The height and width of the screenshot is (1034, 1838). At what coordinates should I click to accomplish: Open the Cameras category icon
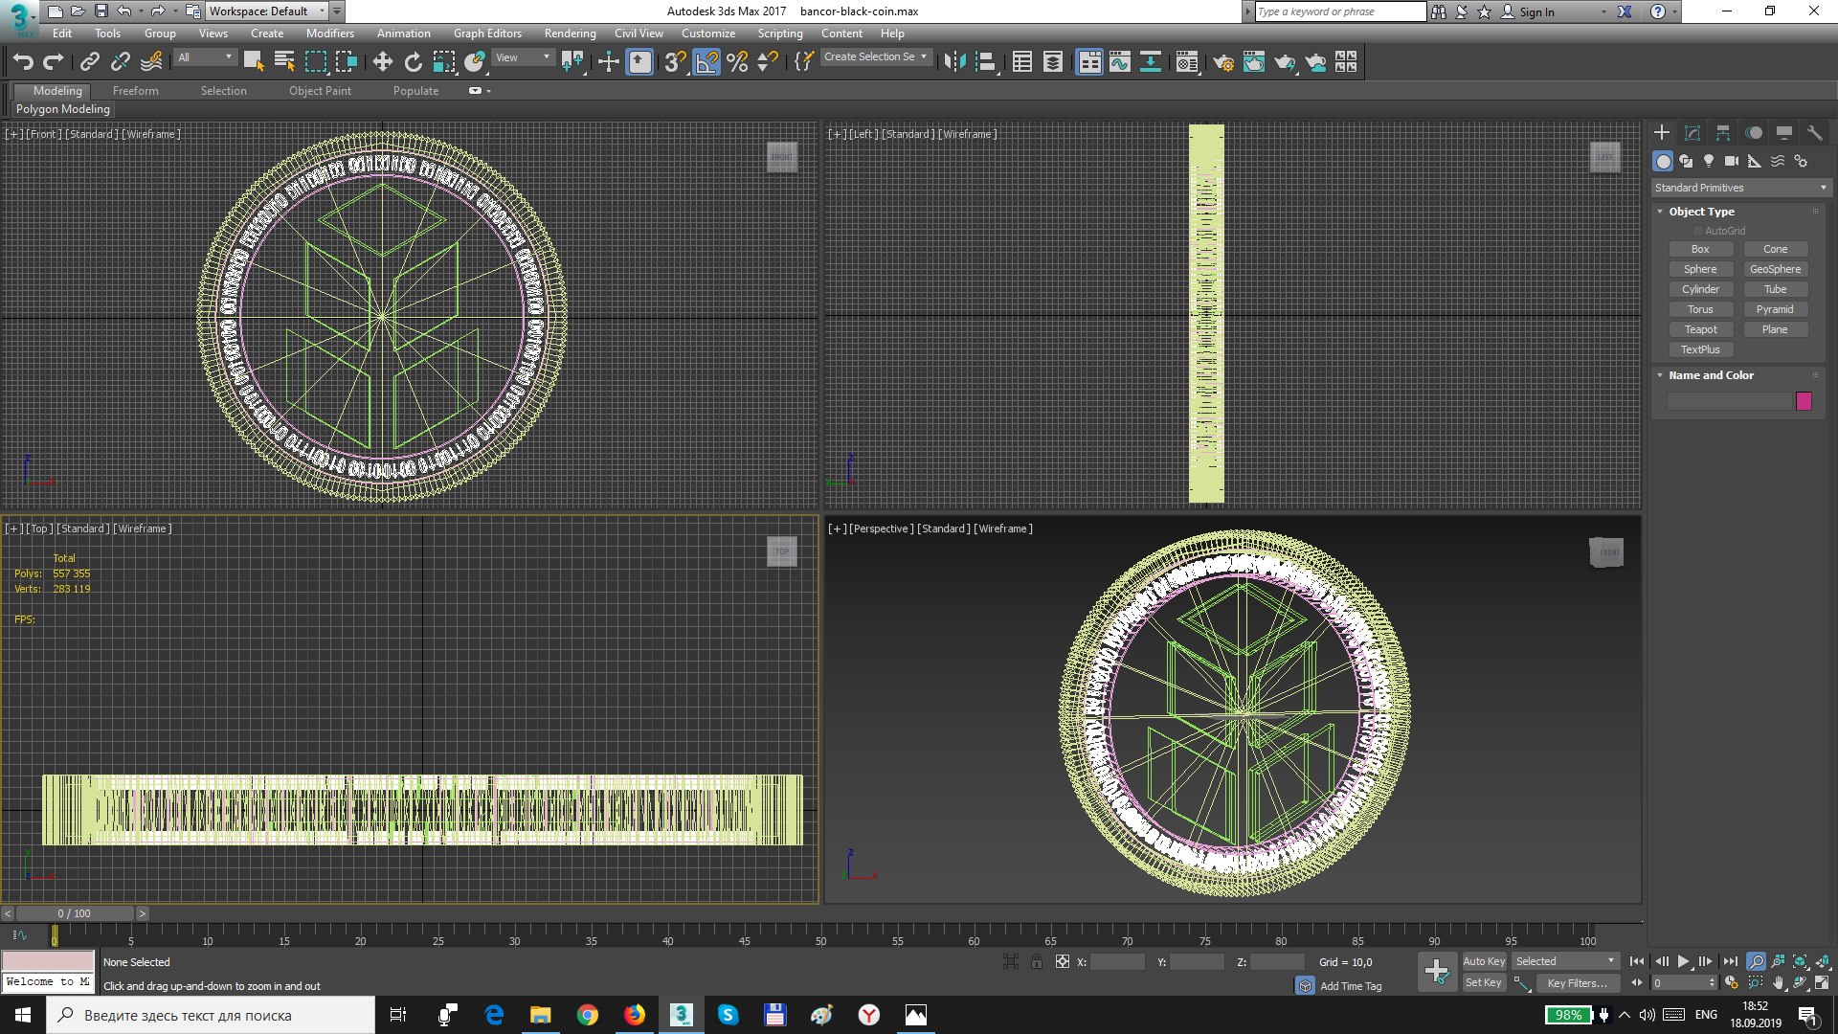coord(1732,161)
